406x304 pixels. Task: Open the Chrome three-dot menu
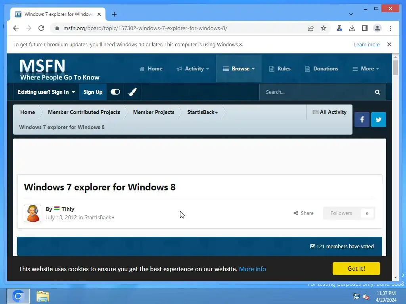390,28
